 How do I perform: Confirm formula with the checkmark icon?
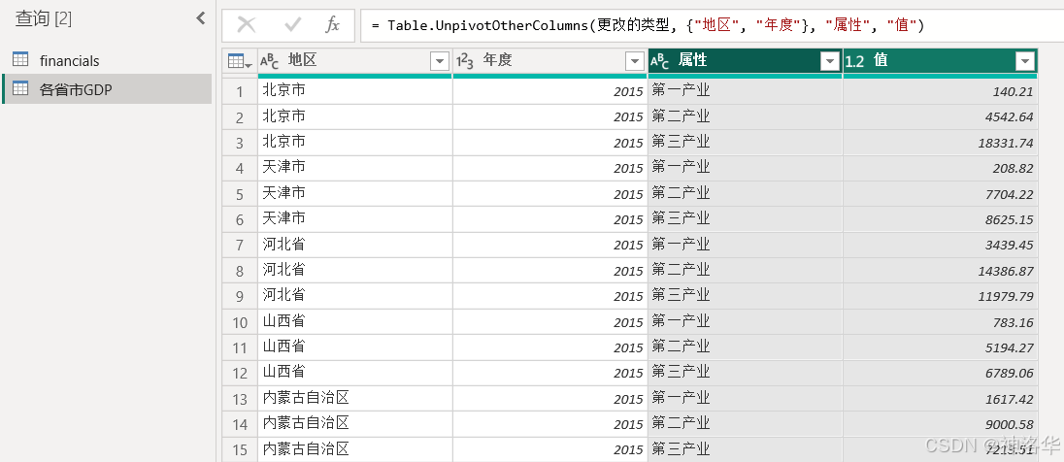pos(293,25)
